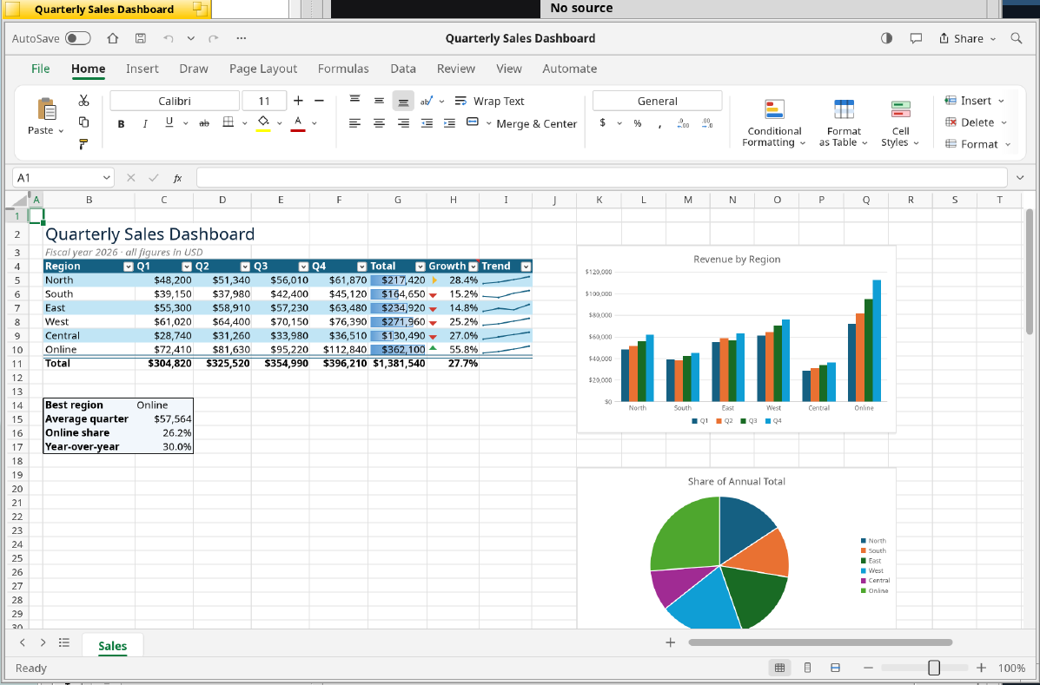Toggle Italic formatting
Screen dimensions: 1040x685
click(x=144, y=123)
